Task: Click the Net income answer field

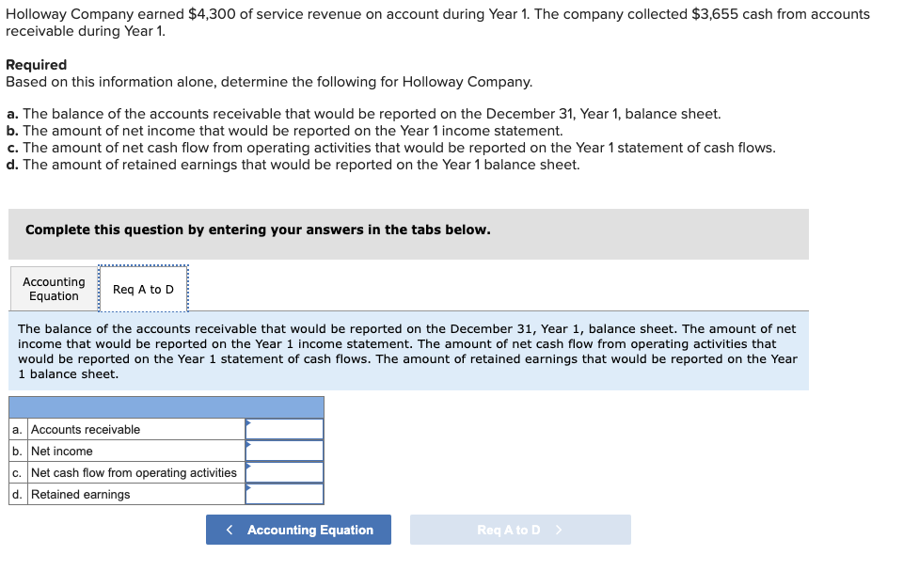Action: [x=284, y=450]
